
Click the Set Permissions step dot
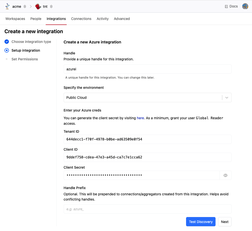point(7,59)
